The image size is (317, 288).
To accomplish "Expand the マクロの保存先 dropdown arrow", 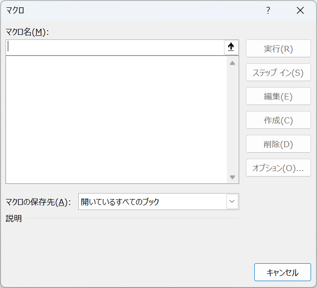I will (232, 201).
